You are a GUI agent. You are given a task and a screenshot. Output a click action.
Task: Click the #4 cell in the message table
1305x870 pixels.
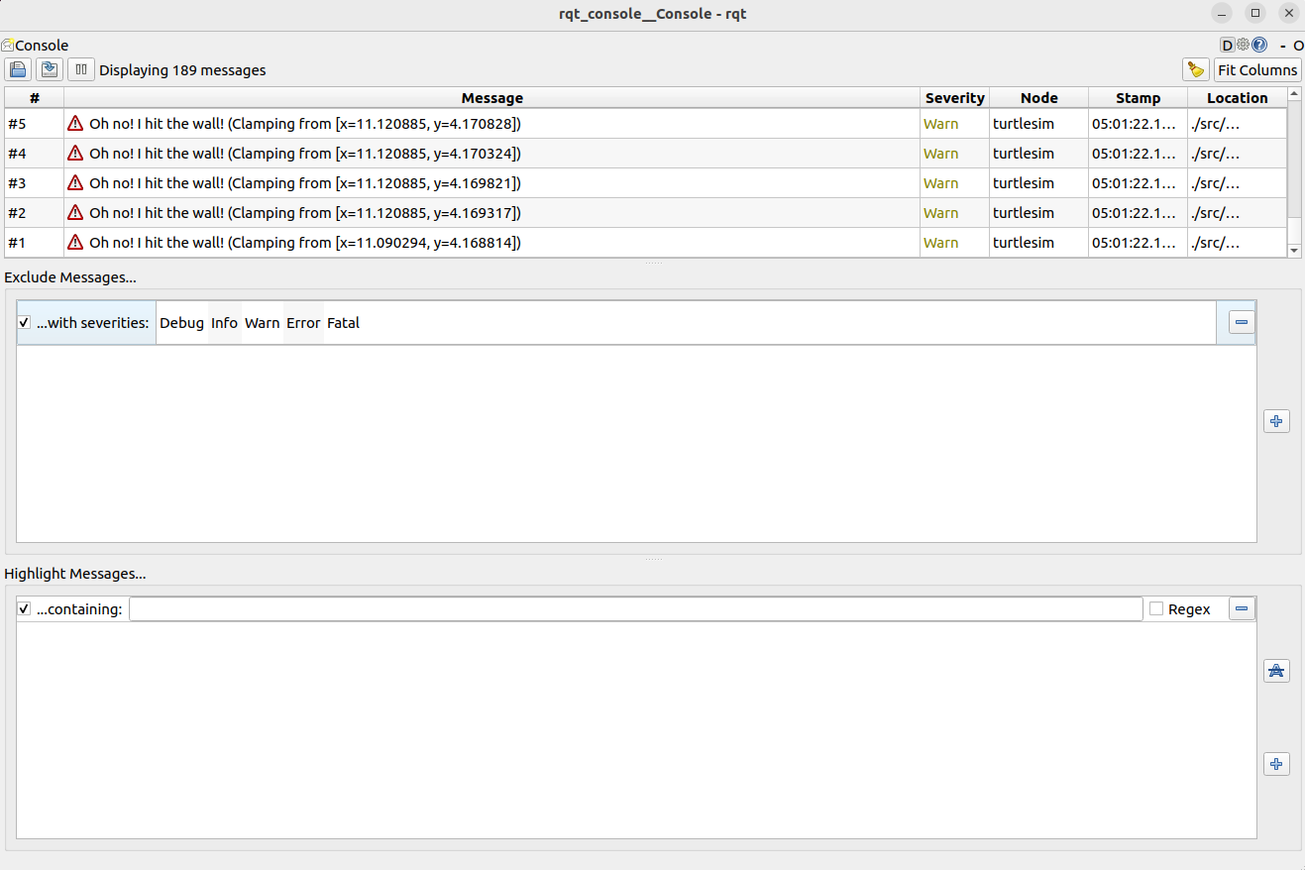[x=35, y=154]
